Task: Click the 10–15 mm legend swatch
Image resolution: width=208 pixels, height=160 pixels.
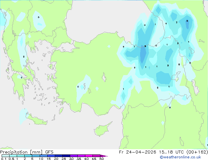Action: point(44,156)
